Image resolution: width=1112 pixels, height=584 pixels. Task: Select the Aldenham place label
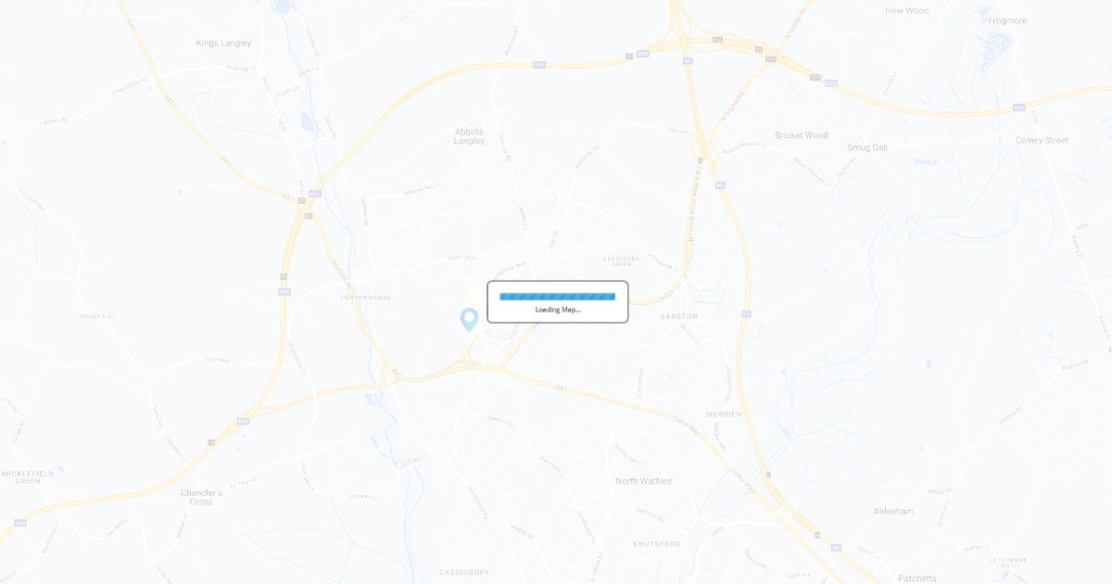[893, 511]
